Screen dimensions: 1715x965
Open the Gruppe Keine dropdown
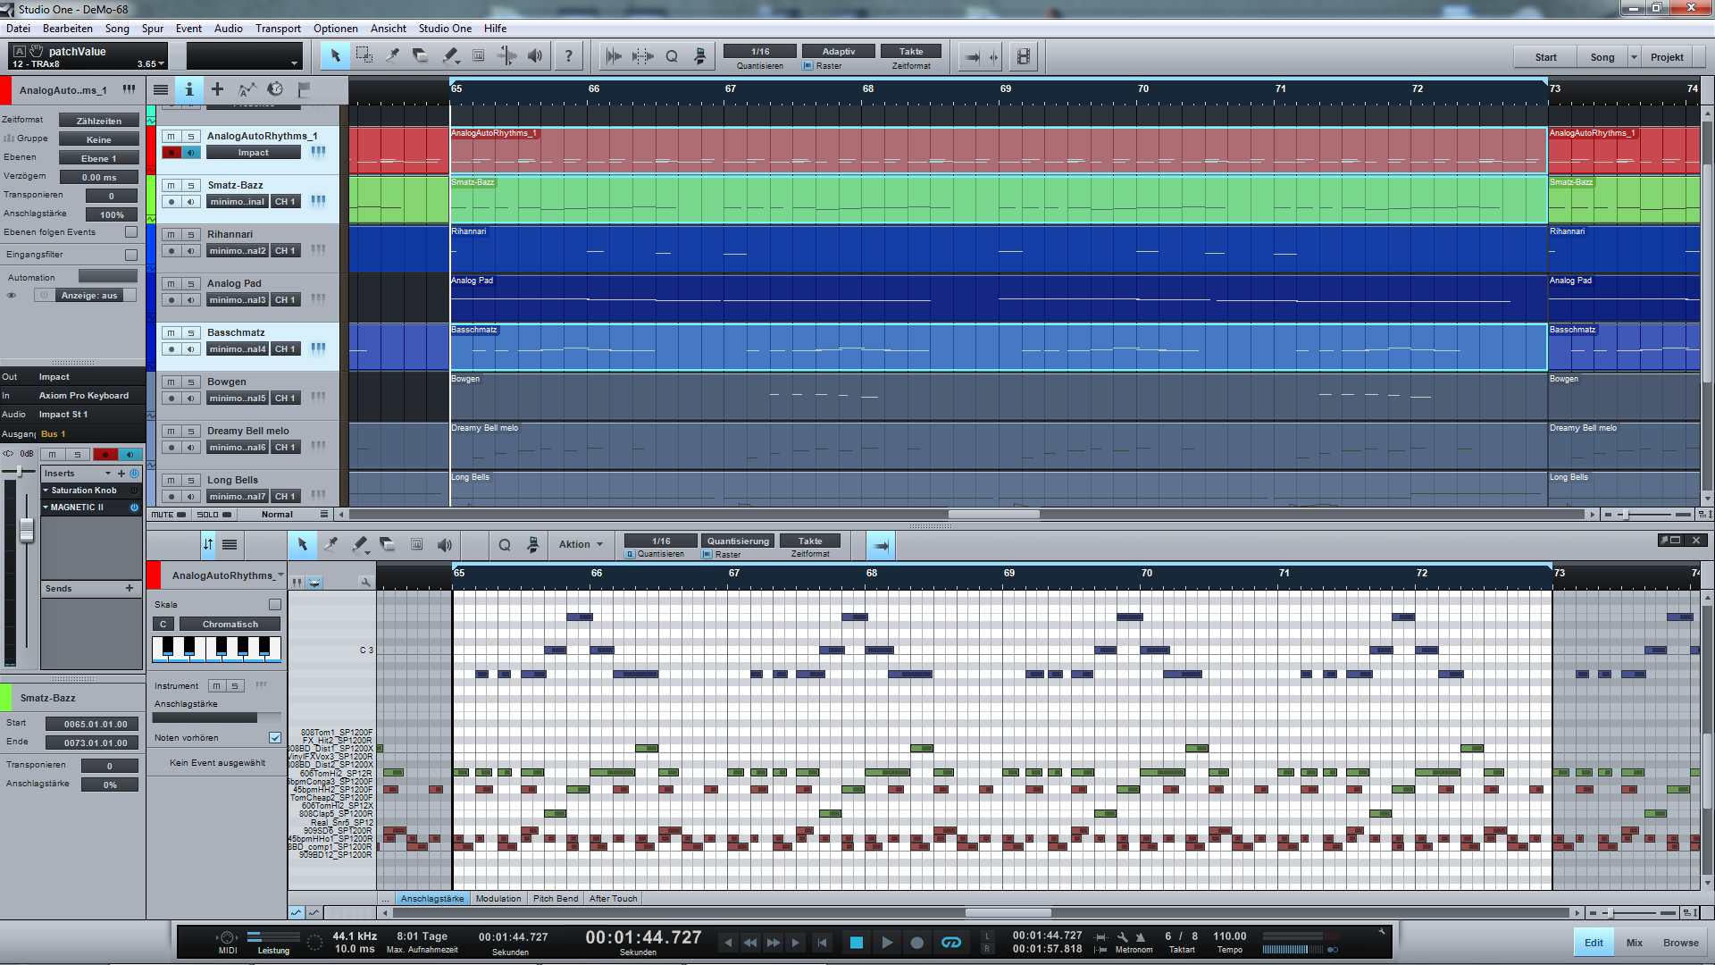[99, 139]
